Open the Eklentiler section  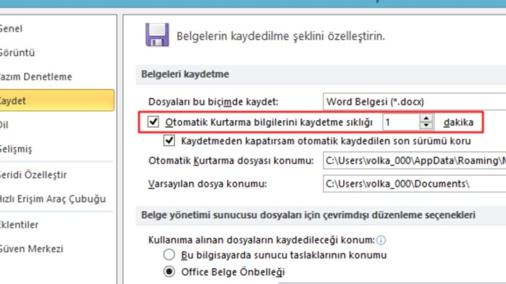(x=20, y=225)
